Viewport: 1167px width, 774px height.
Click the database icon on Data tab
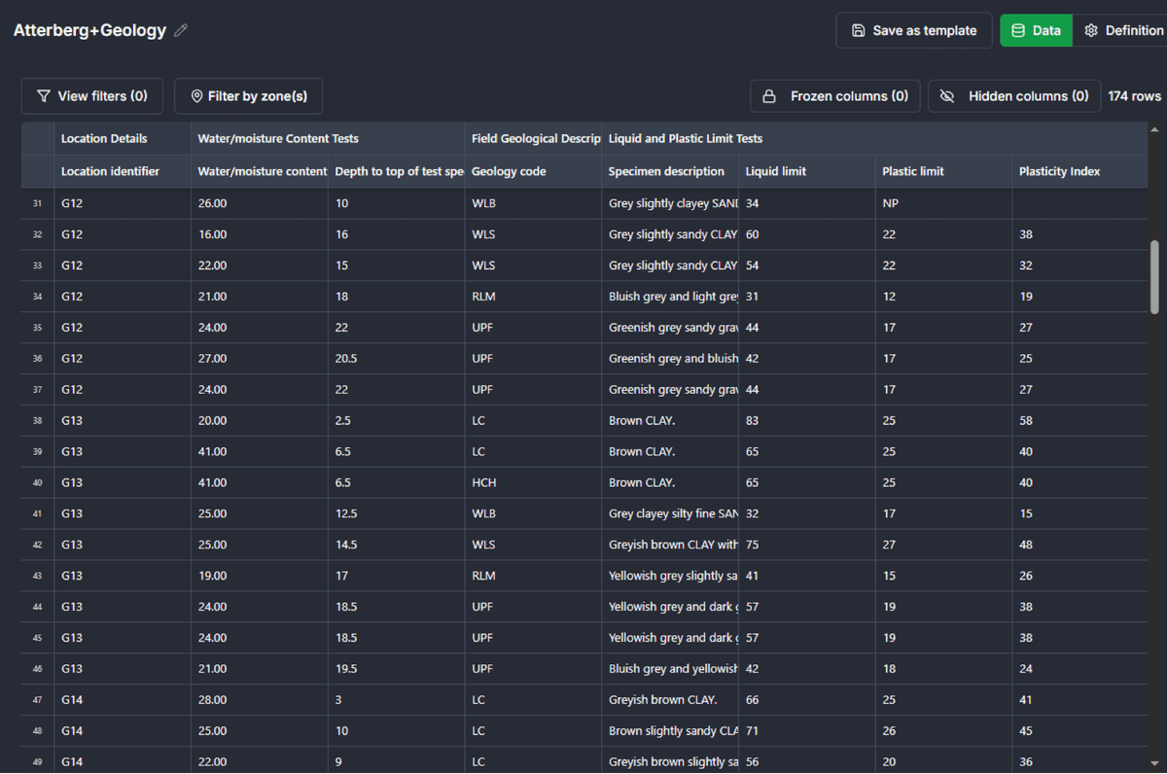coord(1018,30)
